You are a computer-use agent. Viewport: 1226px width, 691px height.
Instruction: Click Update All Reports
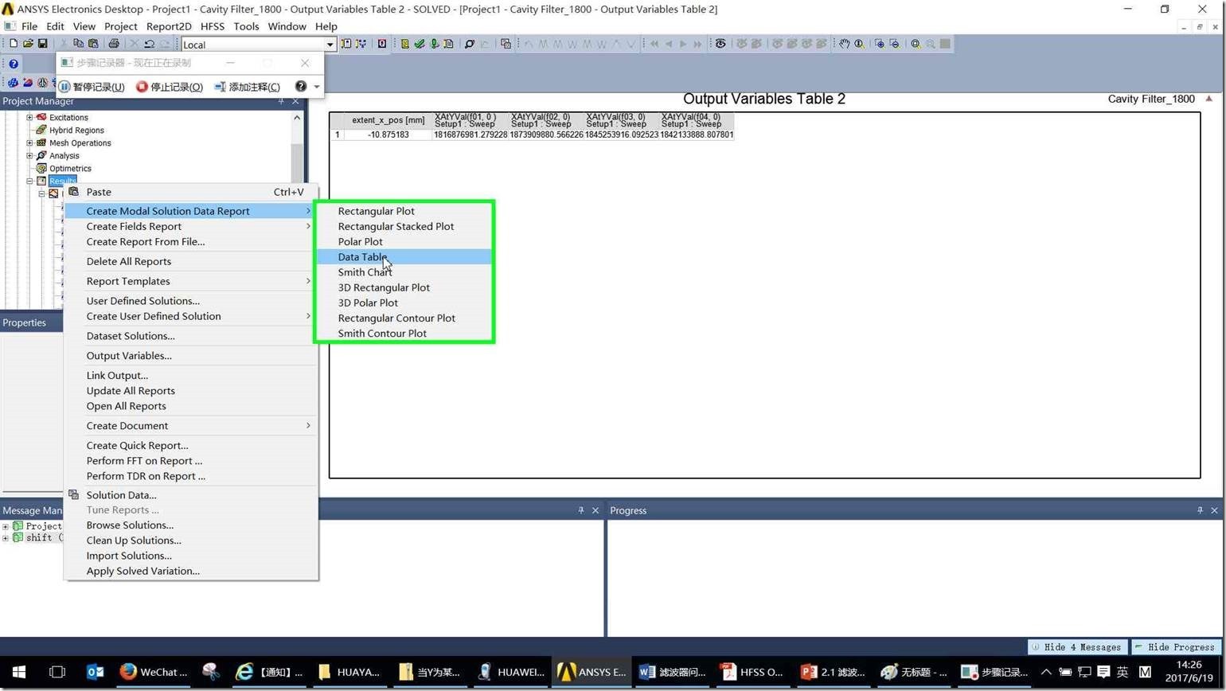coord(131,391)
